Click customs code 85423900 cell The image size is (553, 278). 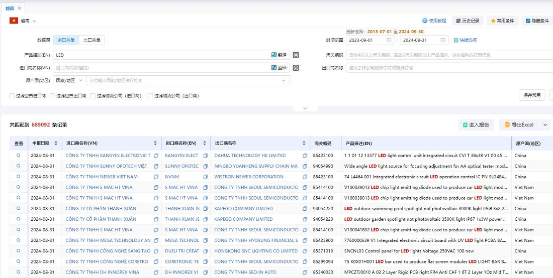[323, 240]
